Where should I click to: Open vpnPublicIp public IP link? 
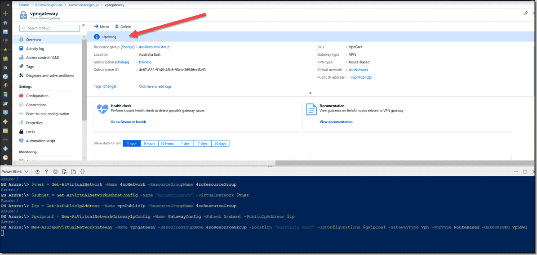362,77
